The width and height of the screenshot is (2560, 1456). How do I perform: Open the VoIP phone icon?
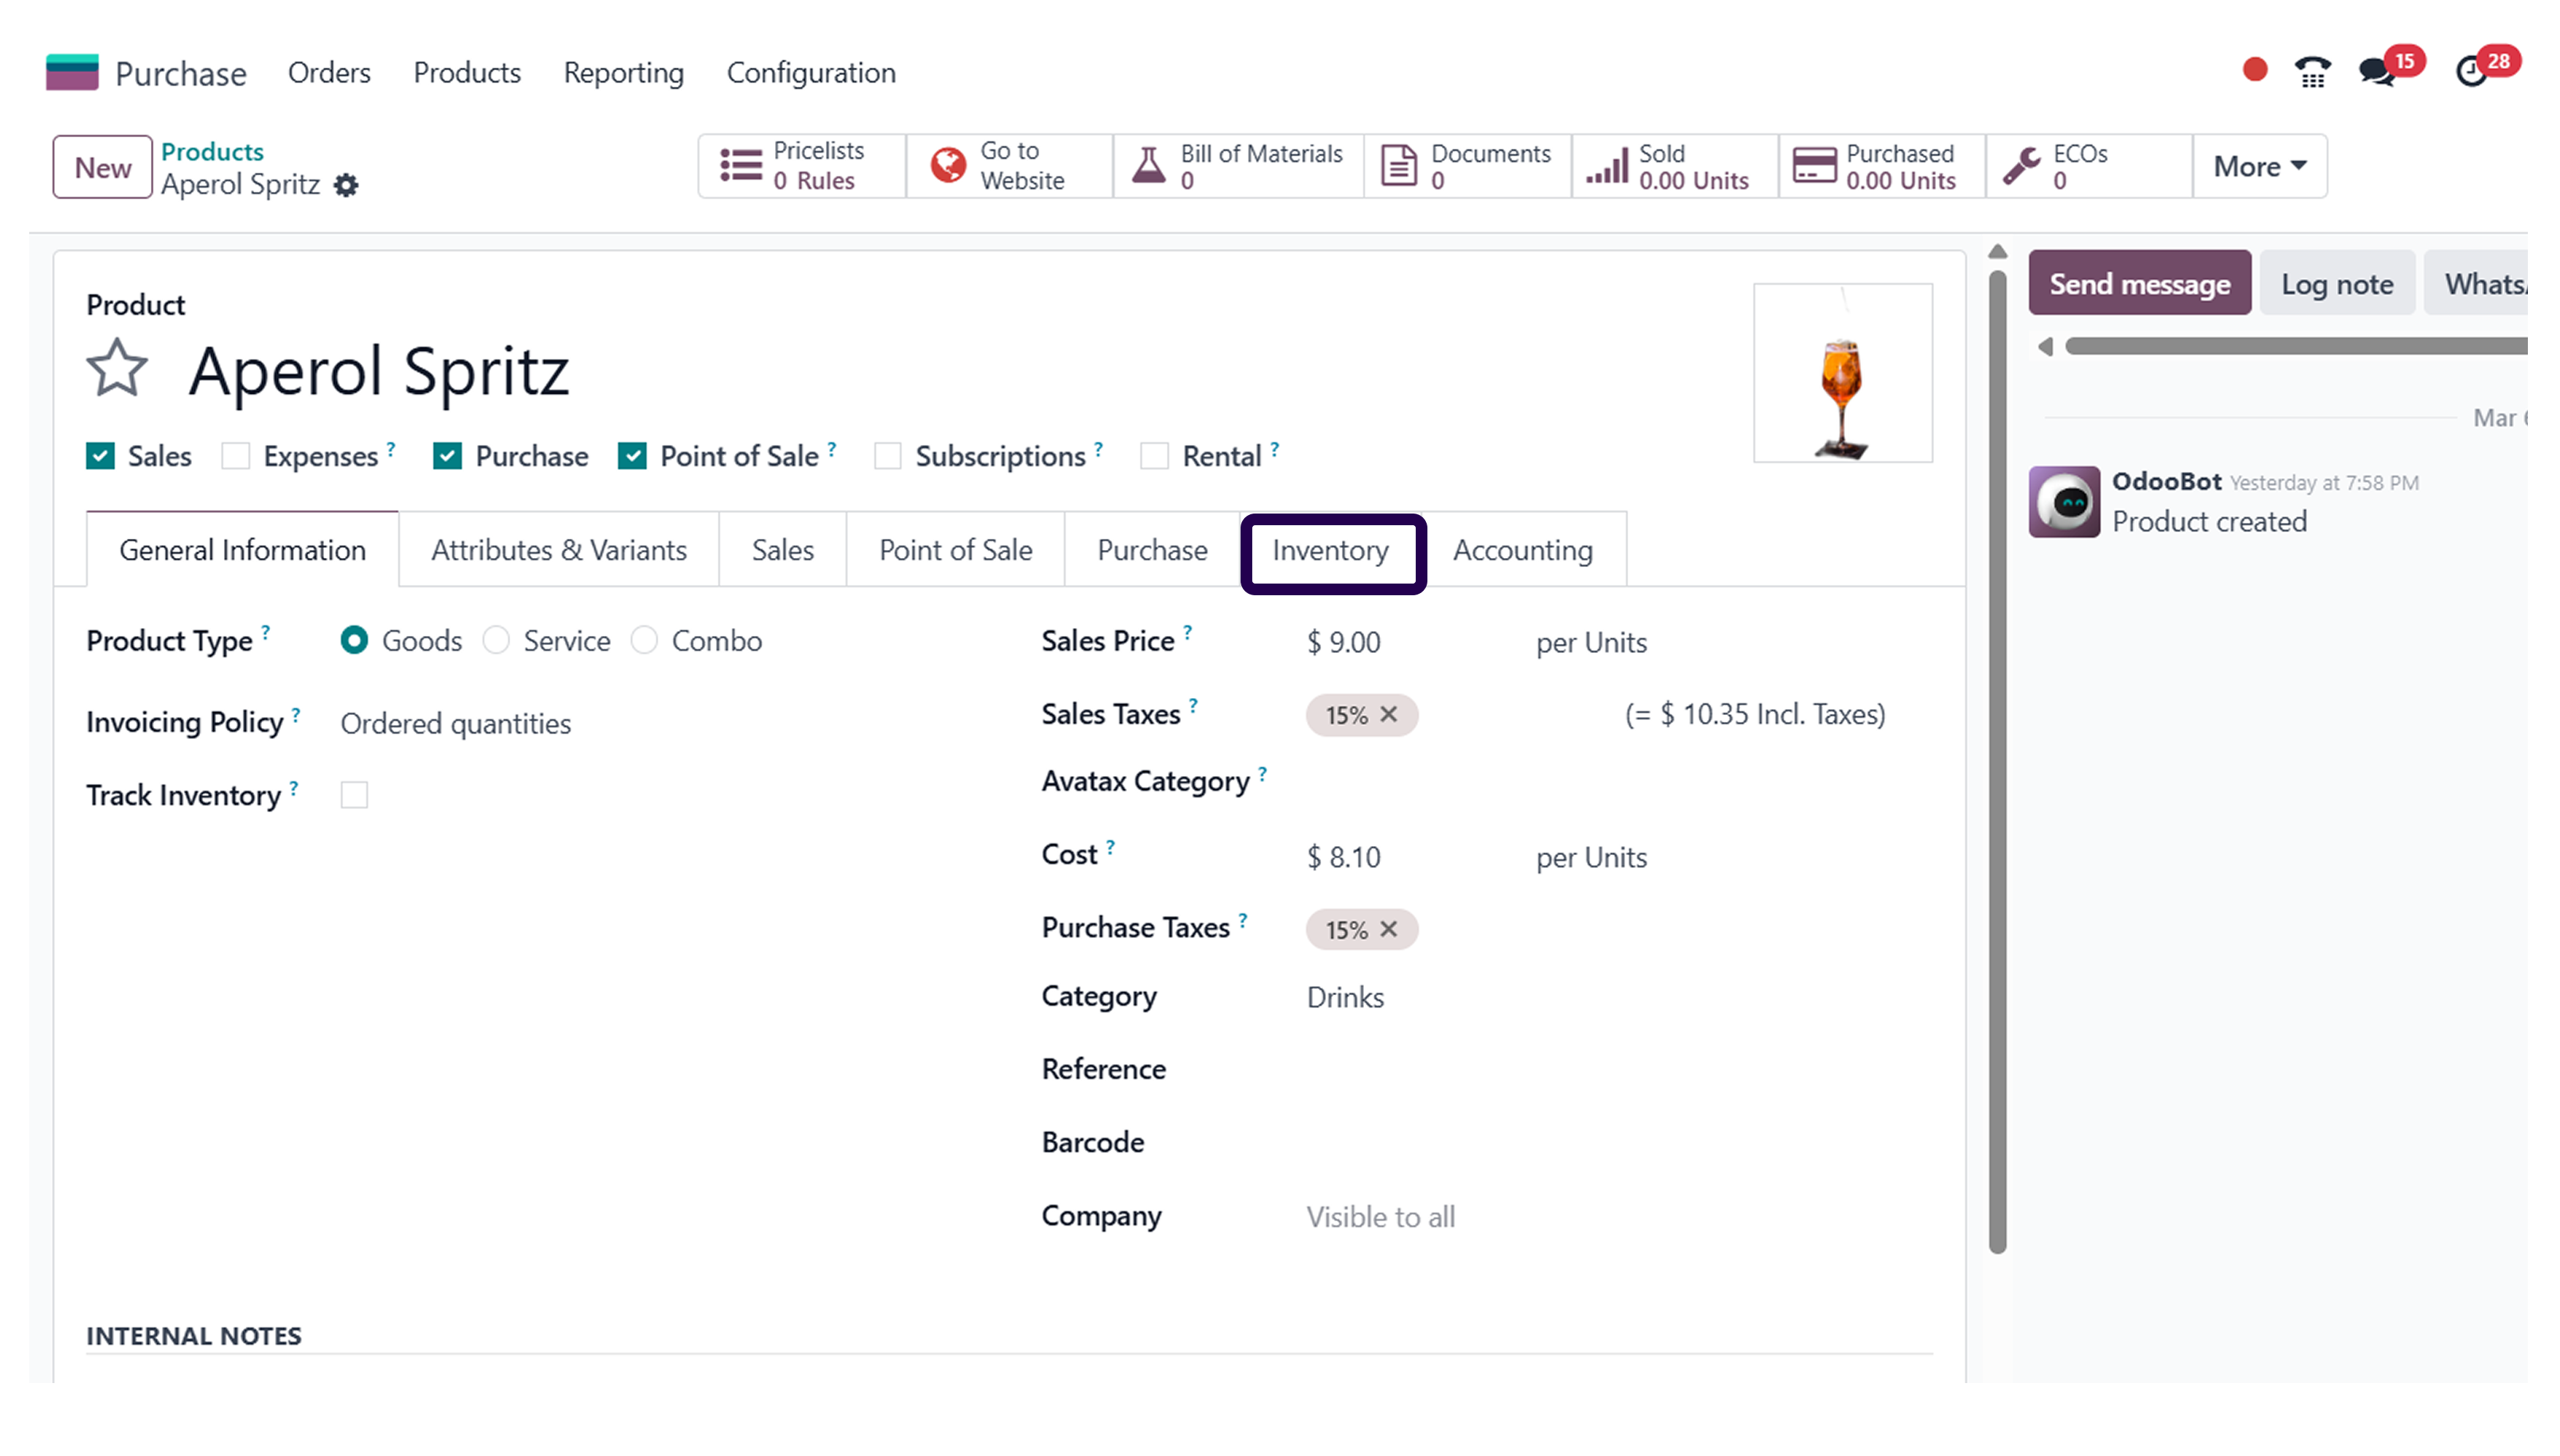tap(2312, 72)
